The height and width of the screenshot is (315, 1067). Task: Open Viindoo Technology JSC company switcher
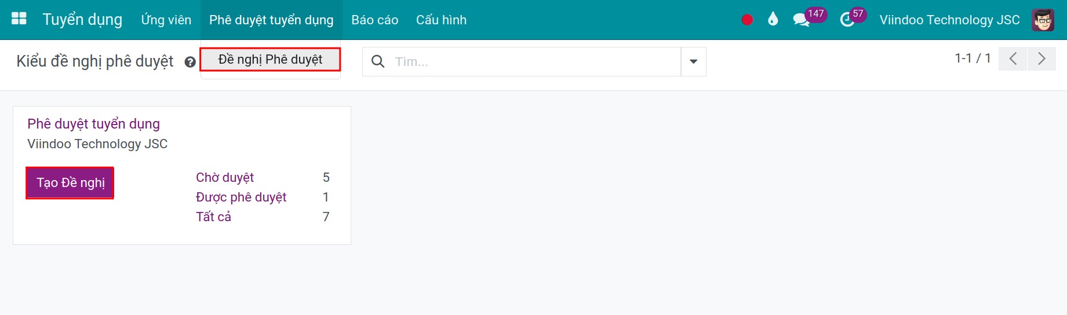[949, 20]
